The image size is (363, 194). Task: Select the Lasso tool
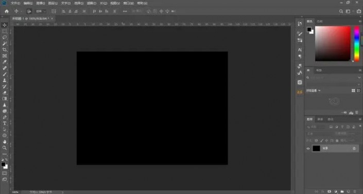5,37
